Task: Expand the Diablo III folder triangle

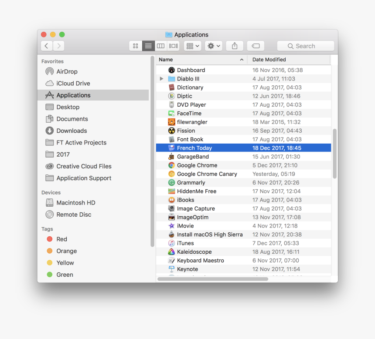Action: pyautogui.click(x=161, y=78)
